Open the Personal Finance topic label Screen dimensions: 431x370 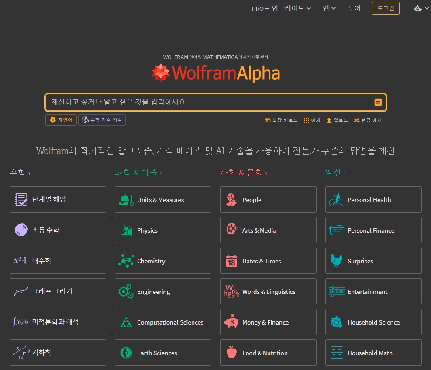[x=371, y=230]
